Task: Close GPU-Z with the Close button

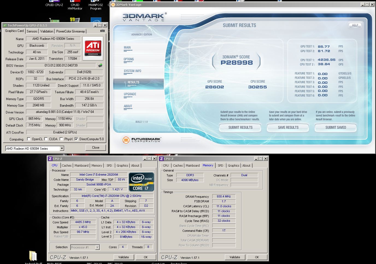Action: pos(96,148)
